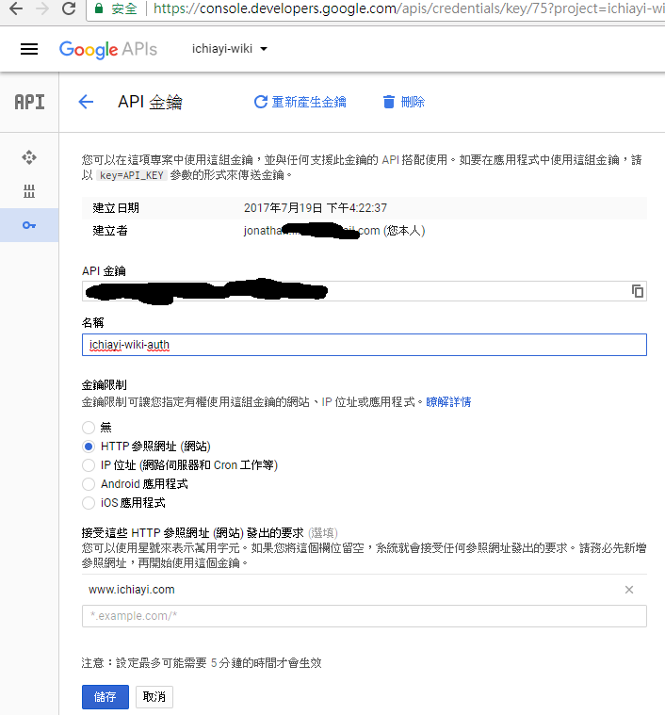Viewport: 665px width, 715px height.
Task: Open the Credentials key sidebar icon
Action: [x=29, y=225]
